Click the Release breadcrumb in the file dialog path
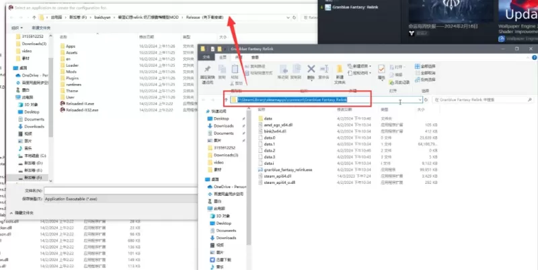Viewport: 538px width, 270px height. point(204,18)
